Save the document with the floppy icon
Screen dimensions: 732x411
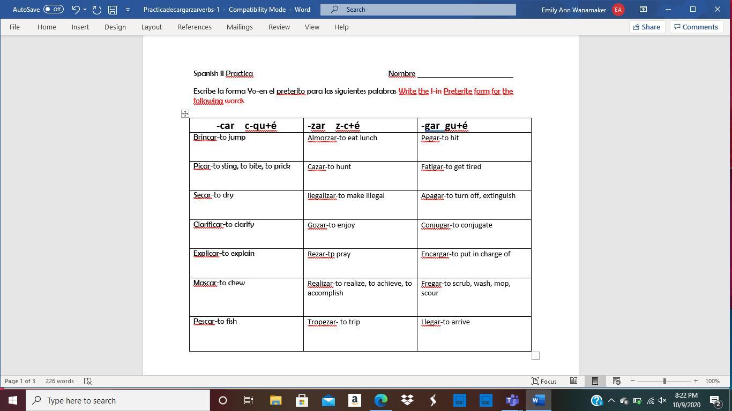pyautogui.click(x=113, y=10)
